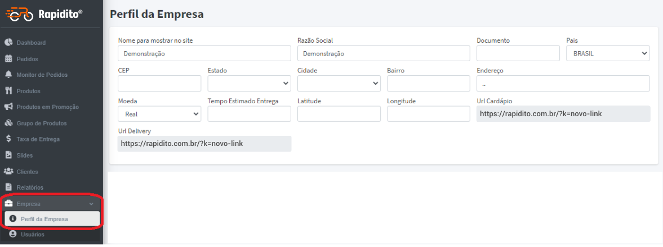
Task: Click the Clientes people icon
Action: click(8, 172)
